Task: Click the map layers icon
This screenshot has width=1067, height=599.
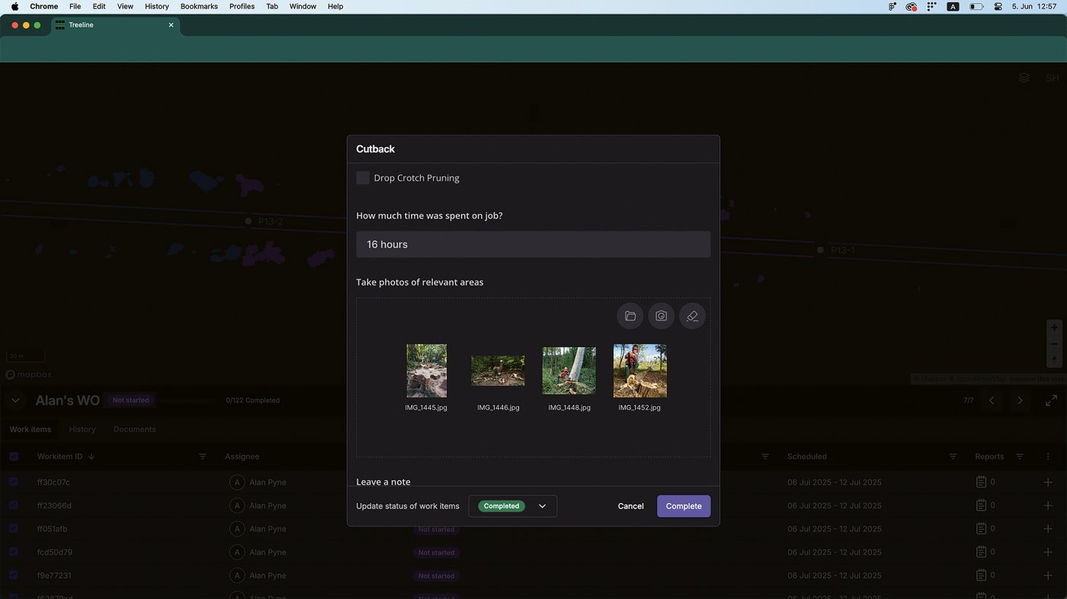Action: point(1024,78)
